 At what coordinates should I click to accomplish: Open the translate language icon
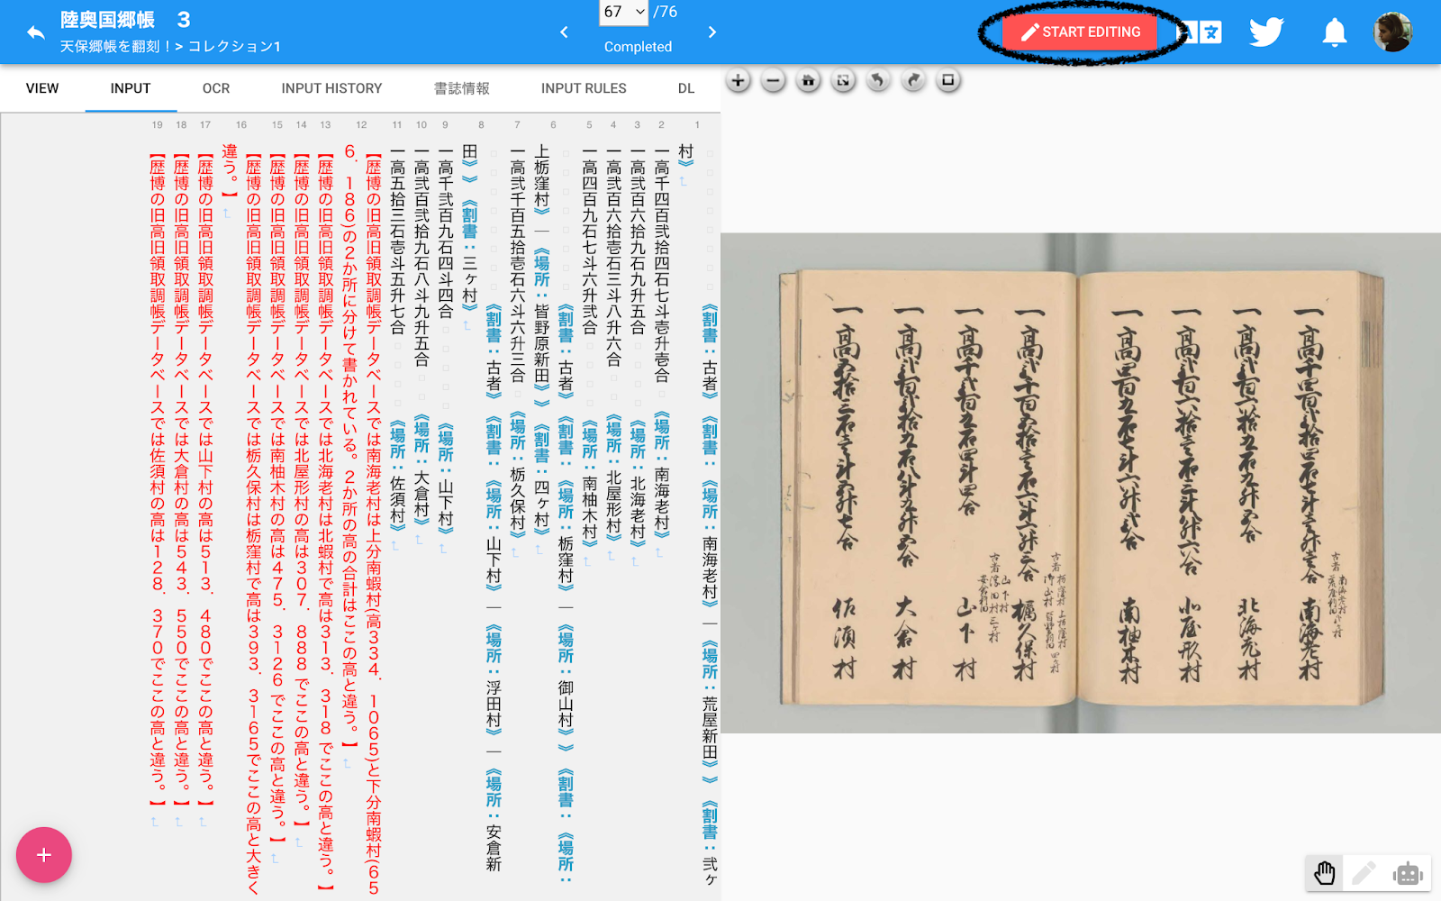[x=1201, y=33]
